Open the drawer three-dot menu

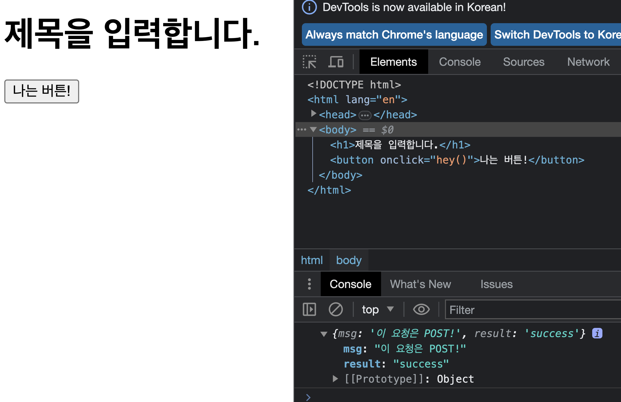(x=309, y=284)
